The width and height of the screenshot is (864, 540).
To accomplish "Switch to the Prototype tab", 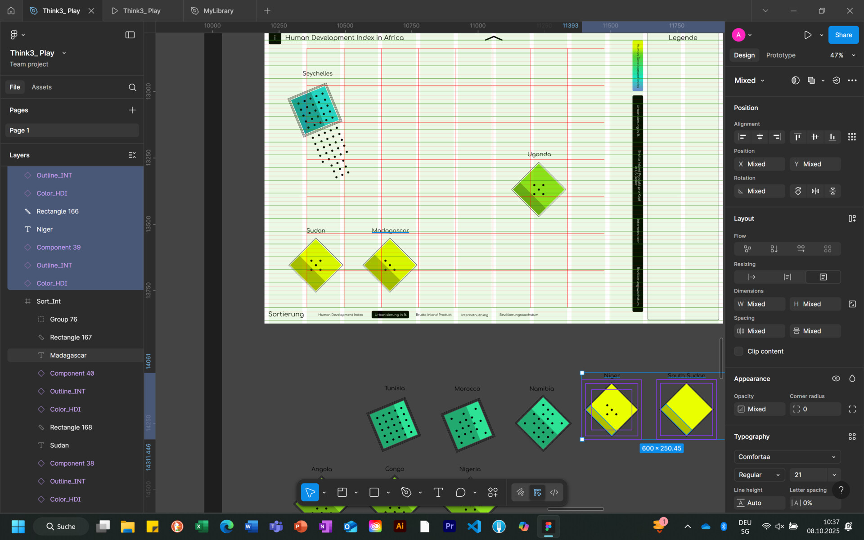I will click(x=781, y=55).
